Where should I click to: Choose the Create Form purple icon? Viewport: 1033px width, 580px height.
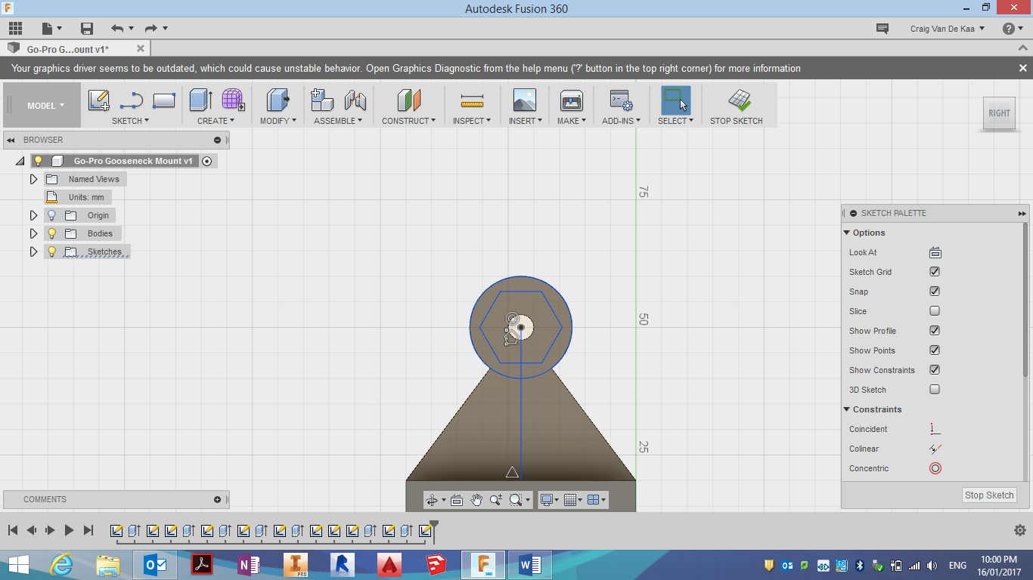(x=233, y=100)
